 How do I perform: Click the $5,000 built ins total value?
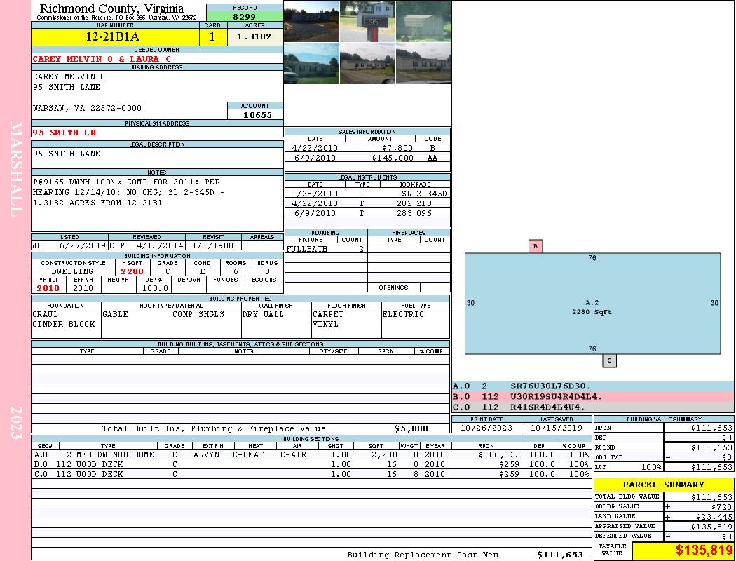[x=411, y=428]
